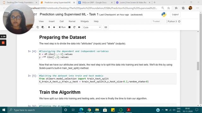Click the Logout button
Viewport: 202px width, 113px height.
click(175, 14)
